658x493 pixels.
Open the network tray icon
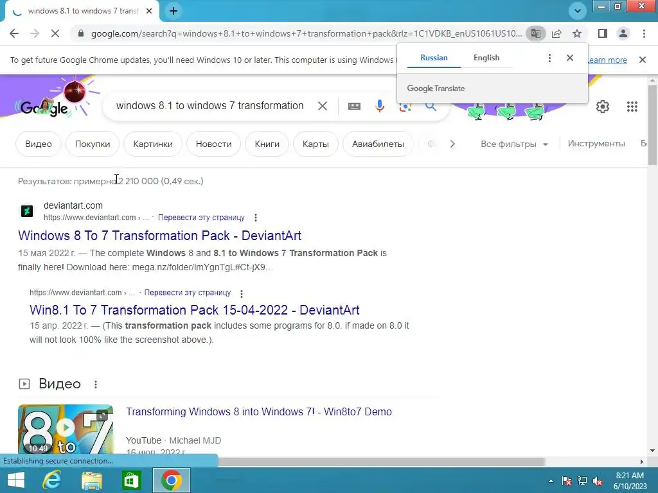point(582,481)
